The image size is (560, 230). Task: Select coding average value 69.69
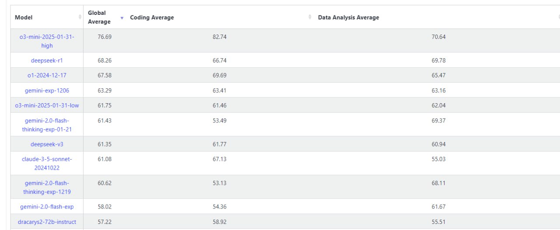[220, 75]
